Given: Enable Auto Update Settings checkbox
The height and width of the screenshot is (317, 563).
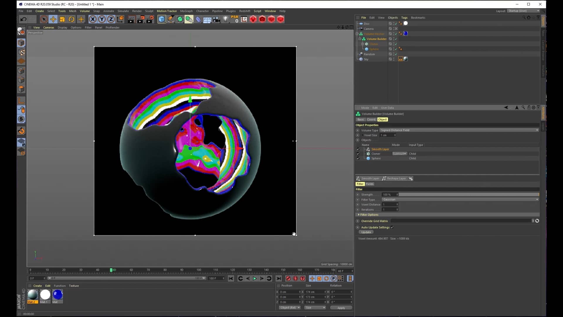Looking at the screenshot, I should click(392, 227).
